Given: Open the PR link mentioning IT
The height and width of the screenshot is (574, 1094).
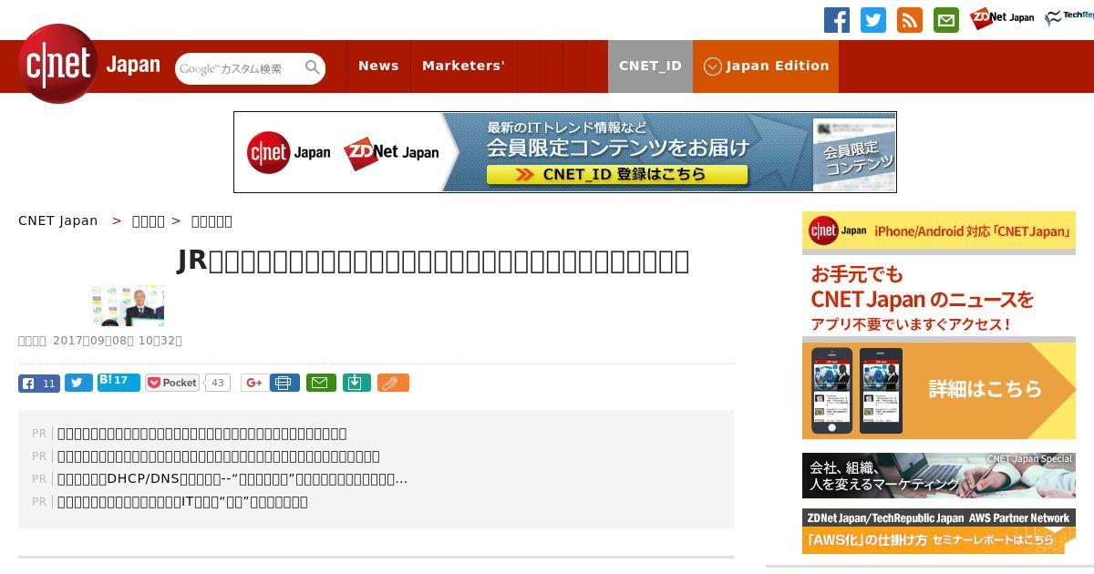Looking at the screenshot, I should [182, 502].
